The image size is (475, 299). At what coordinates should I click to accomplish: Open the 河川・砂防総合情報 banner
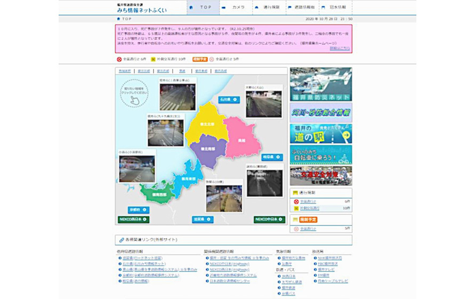(321, 112)
